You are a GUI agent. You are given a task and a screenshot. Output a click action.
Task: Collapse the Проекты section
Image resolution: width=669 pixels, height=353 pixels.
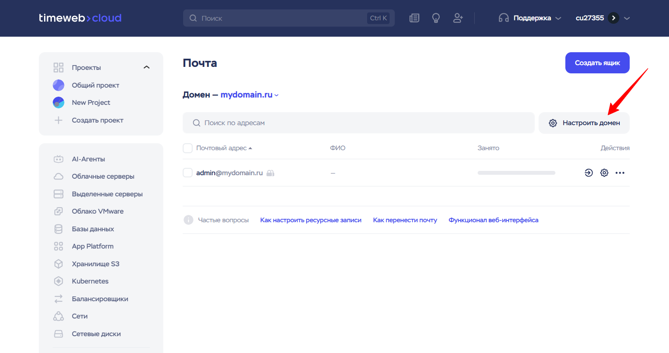[x=146, y=67]
